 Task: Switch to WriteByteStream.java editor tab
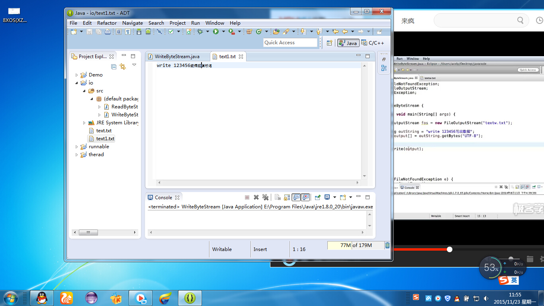point(177,57)
